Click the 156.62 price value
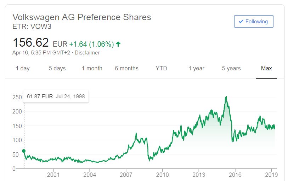The width and height of the screenshot is (288, 181). (31, 43)
